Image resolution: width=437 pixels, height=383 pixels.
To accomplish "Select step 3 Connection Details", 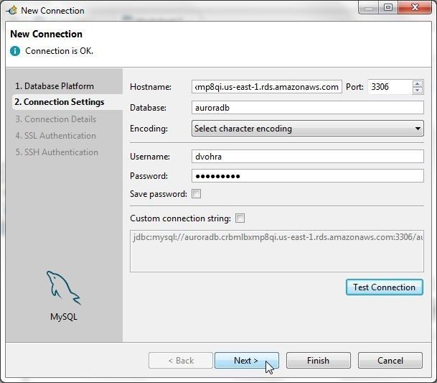I will tap(55, 119).
